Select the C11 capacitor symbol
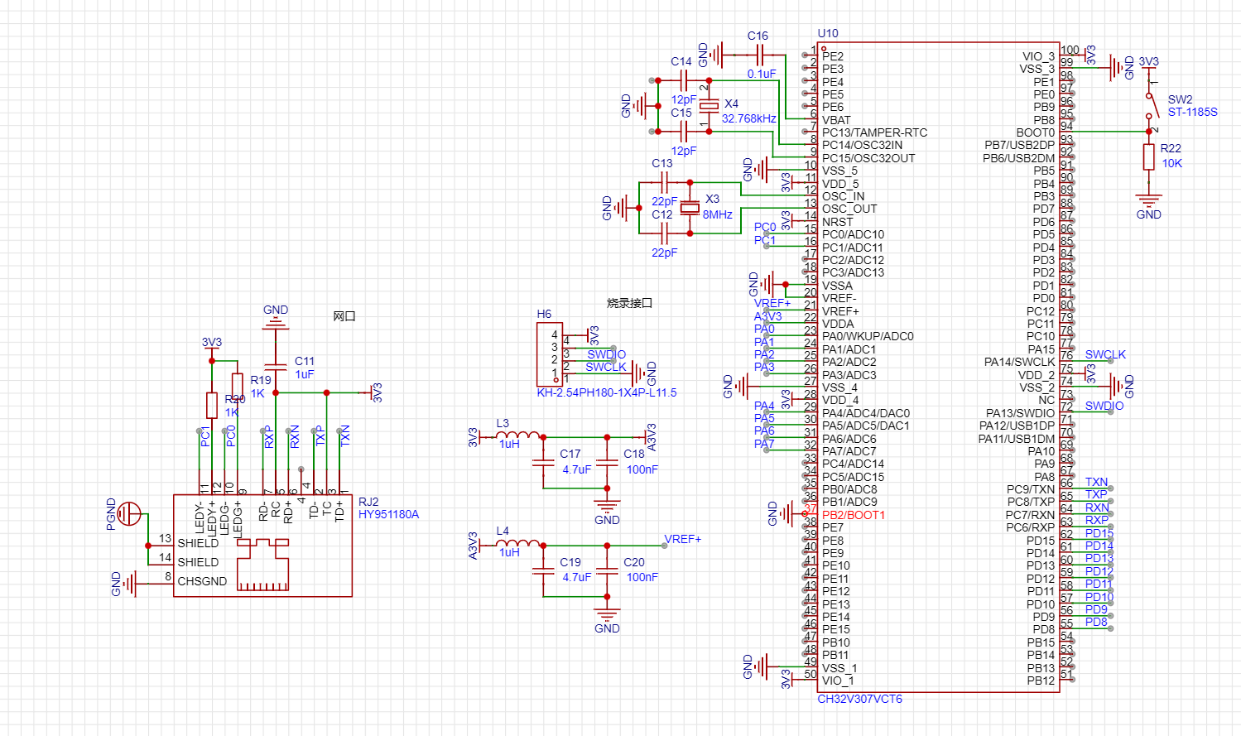This screenshot has height=736, width=1241. (x=276, y=365)
